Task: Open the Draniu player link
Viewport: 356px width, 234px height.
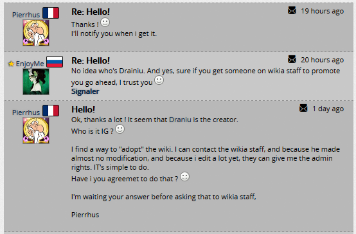Action: coord(181,120)
